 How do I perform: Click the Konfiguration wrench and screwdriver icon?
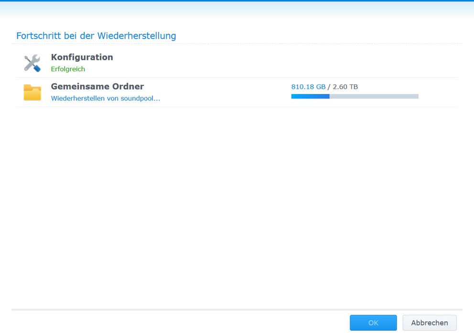pos(32,63)
